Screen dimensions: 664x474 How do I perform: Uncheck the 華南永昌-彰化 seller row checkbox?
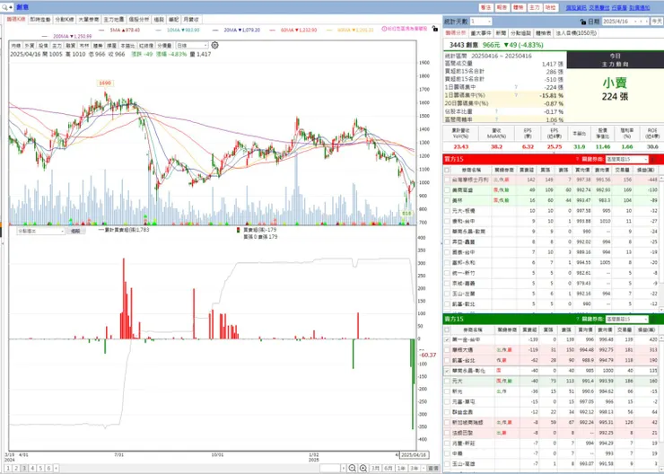(447, 371)
